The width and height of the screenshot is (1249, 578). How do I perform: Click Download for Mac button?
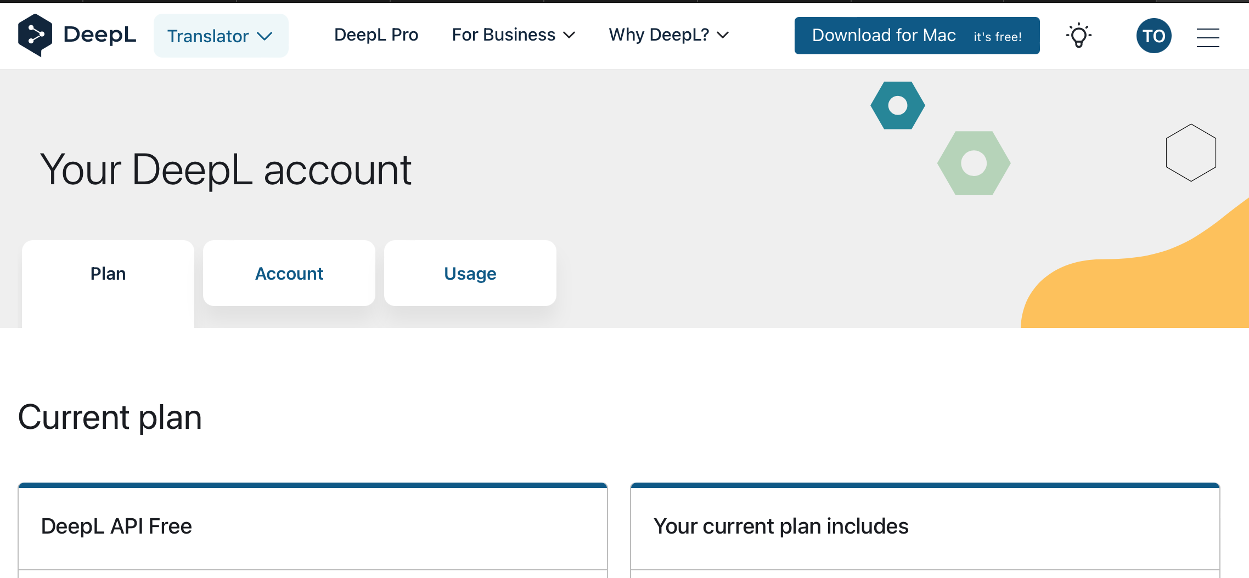tap(917, 36)
